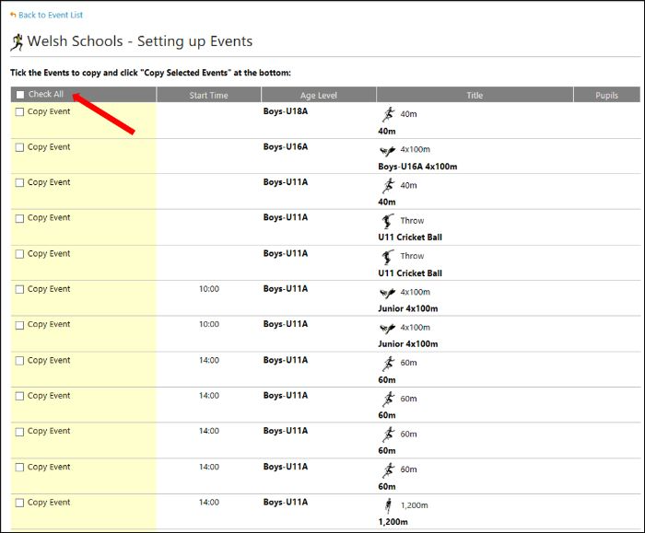The image size is (645, 533).
Task: Click the 14:00 time in the 1,200m row
Action: point(209,503)
